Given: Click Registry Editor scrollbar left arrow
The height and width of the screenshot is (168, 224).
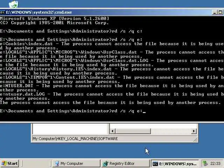Looking at the screenshot, I should point(112,131).
